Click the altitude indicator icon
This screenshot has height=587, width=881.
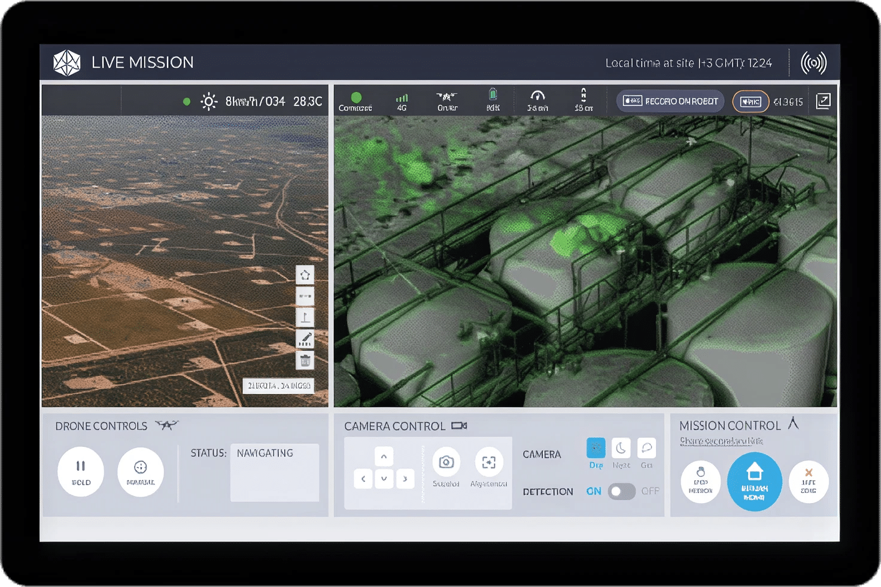(584, 95)
